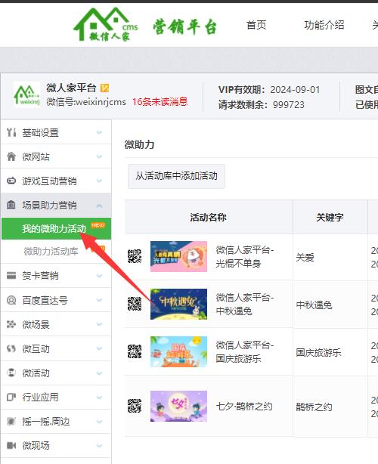This screenshot has height=464, width=378.
Task: Click the 微网站 home icon
Action: pos(11,156)
